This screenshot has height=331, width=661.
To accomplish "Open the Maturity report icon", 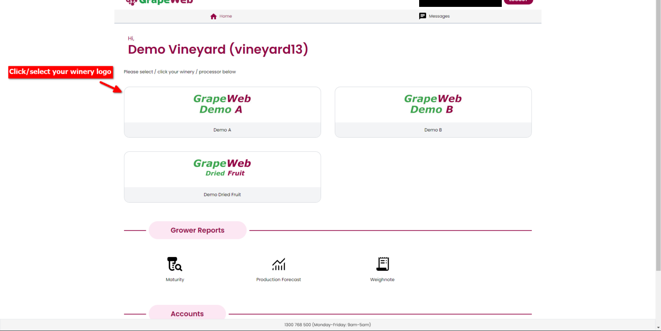I will coord(175,264).
